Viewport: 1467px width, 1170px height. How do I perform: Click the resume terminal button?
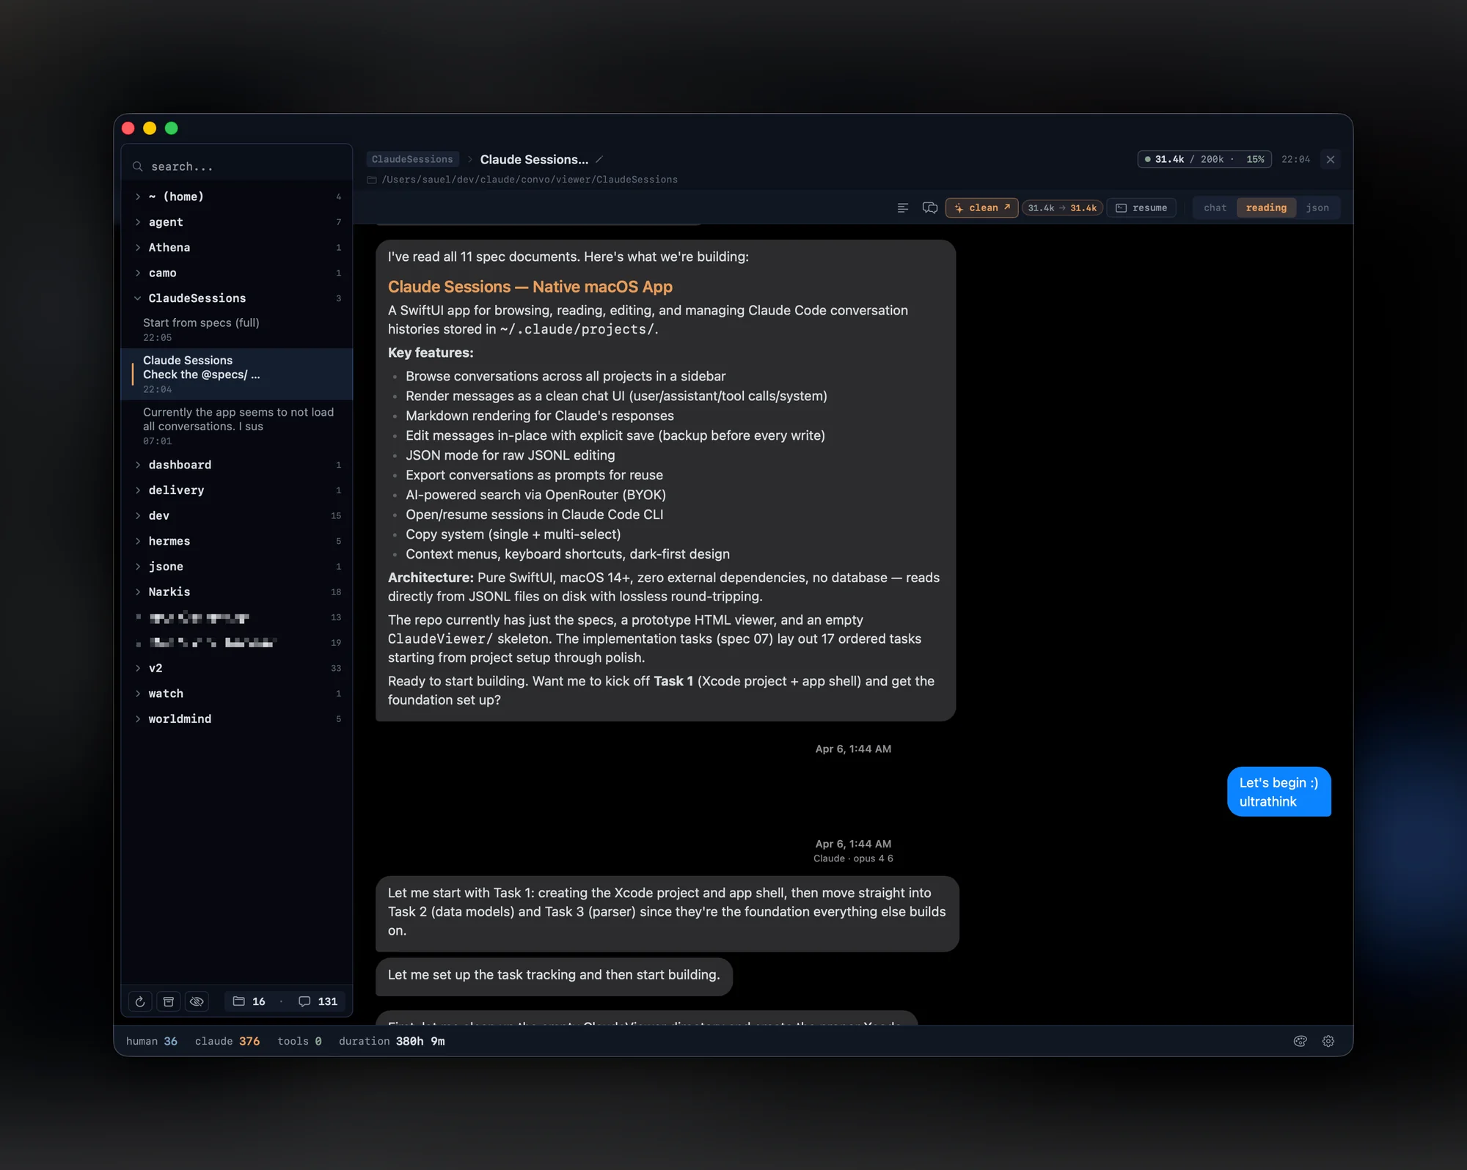coord(1141,208)
